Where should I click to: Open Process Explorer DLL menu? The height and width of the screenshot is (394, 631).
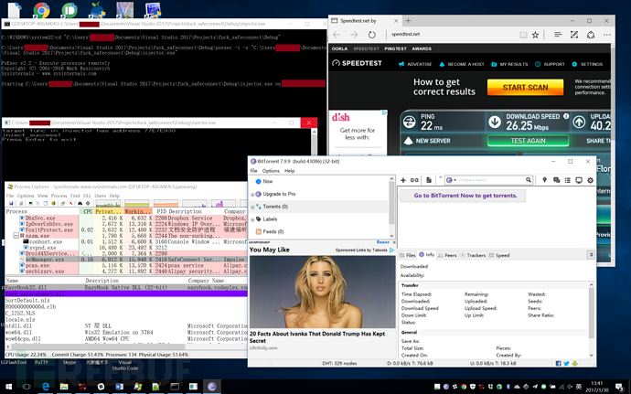[87, 196]
